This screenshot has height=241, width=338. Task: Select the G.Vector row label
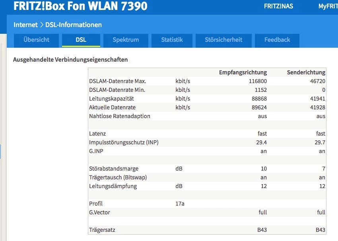(99, 212)
